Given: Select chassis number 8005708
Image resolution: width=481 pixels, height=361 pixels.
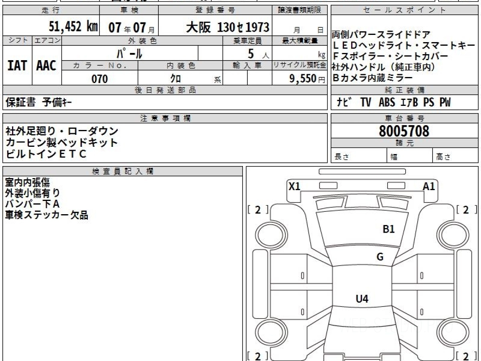Looking at the screenshot, I should [404, 131].
